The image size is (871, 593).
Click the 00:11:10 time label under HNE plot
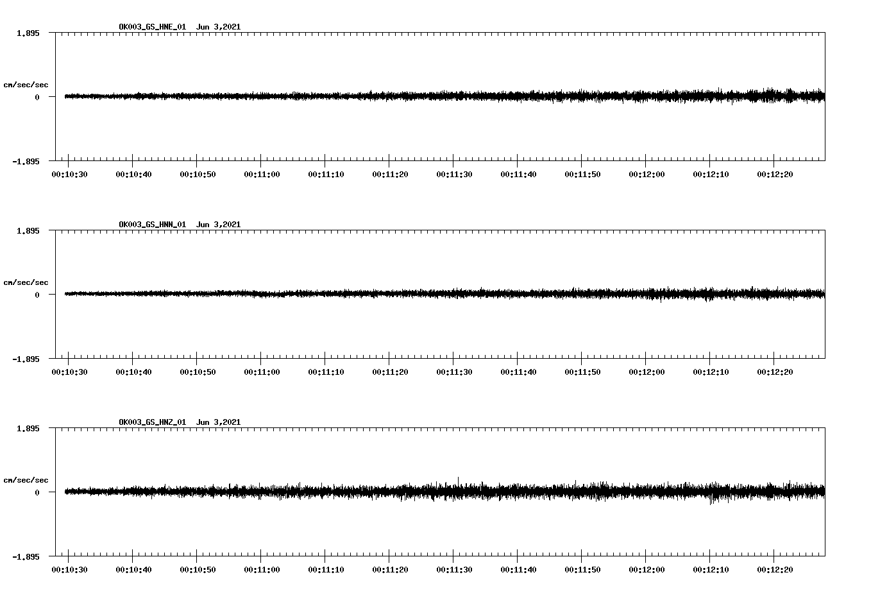(x=326, y=175)
